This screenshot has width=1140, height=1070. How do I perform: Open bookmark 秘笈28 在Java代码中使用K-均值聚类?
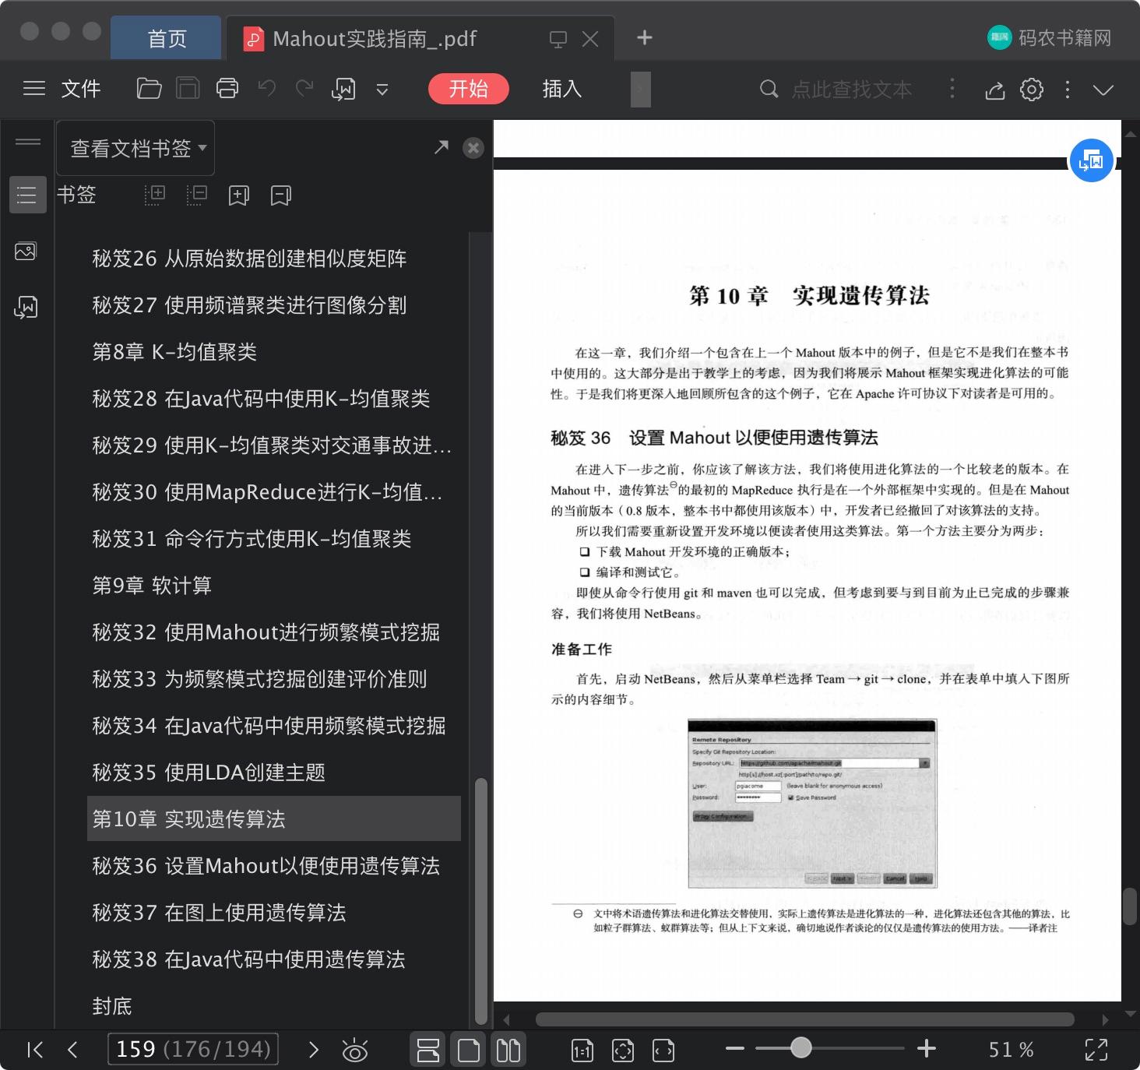click(x=261, y=398)
